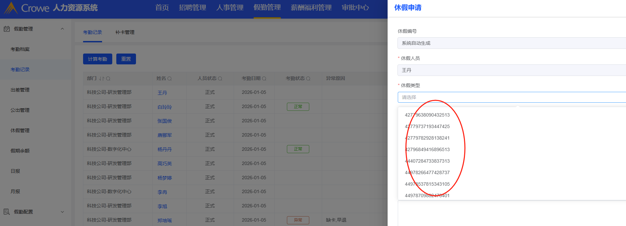Click search icon next to 考勤日期 header
The image size is (626, 226).
264,79
